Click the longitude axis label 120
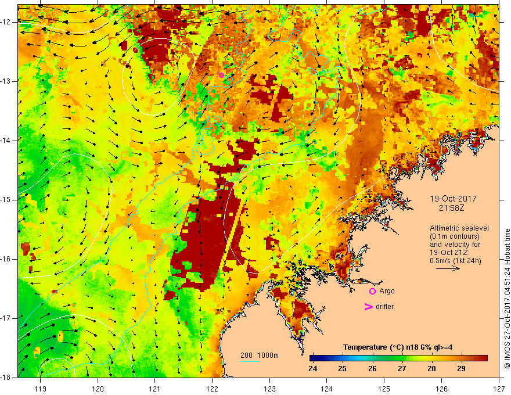Image resolution: width=511 pixels, height=395 pixels. (98, 389)
